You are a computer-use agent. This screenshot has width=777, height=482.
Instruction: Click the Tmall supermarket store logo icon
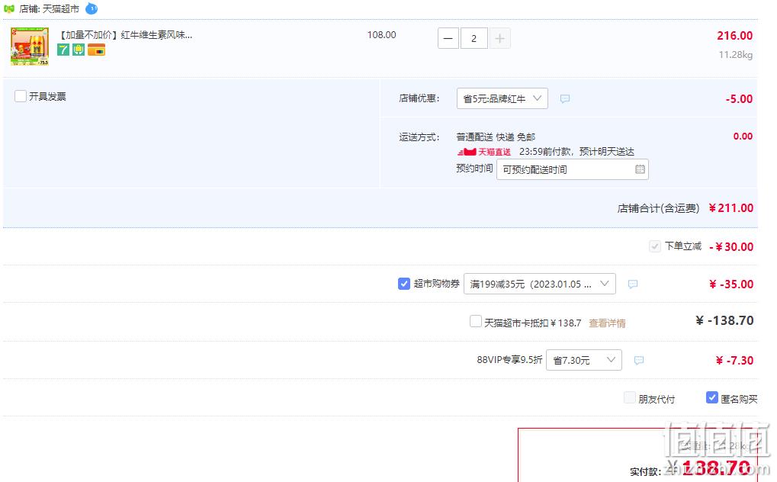[9, 9]
